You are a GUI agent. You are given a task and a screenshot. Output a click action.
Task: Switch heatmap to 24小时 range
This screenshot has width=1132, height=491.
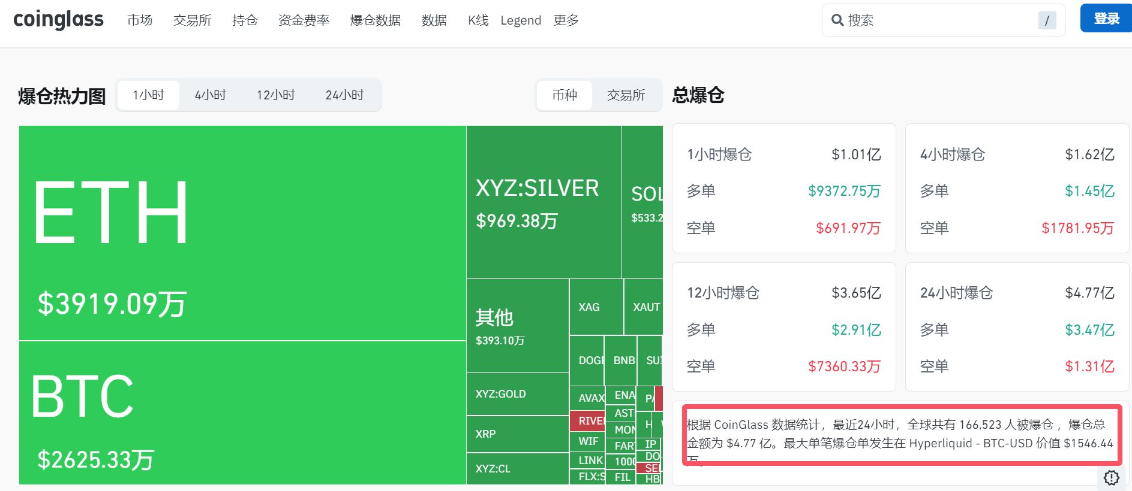click(344, 95)
